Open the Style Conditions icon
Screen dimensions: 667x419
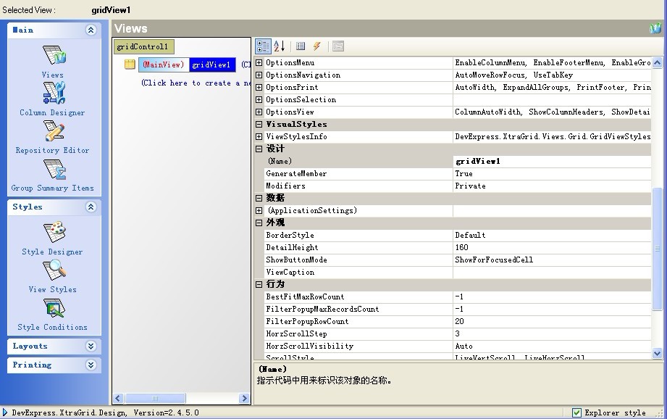pyautogui.click(x=54, y=308)
